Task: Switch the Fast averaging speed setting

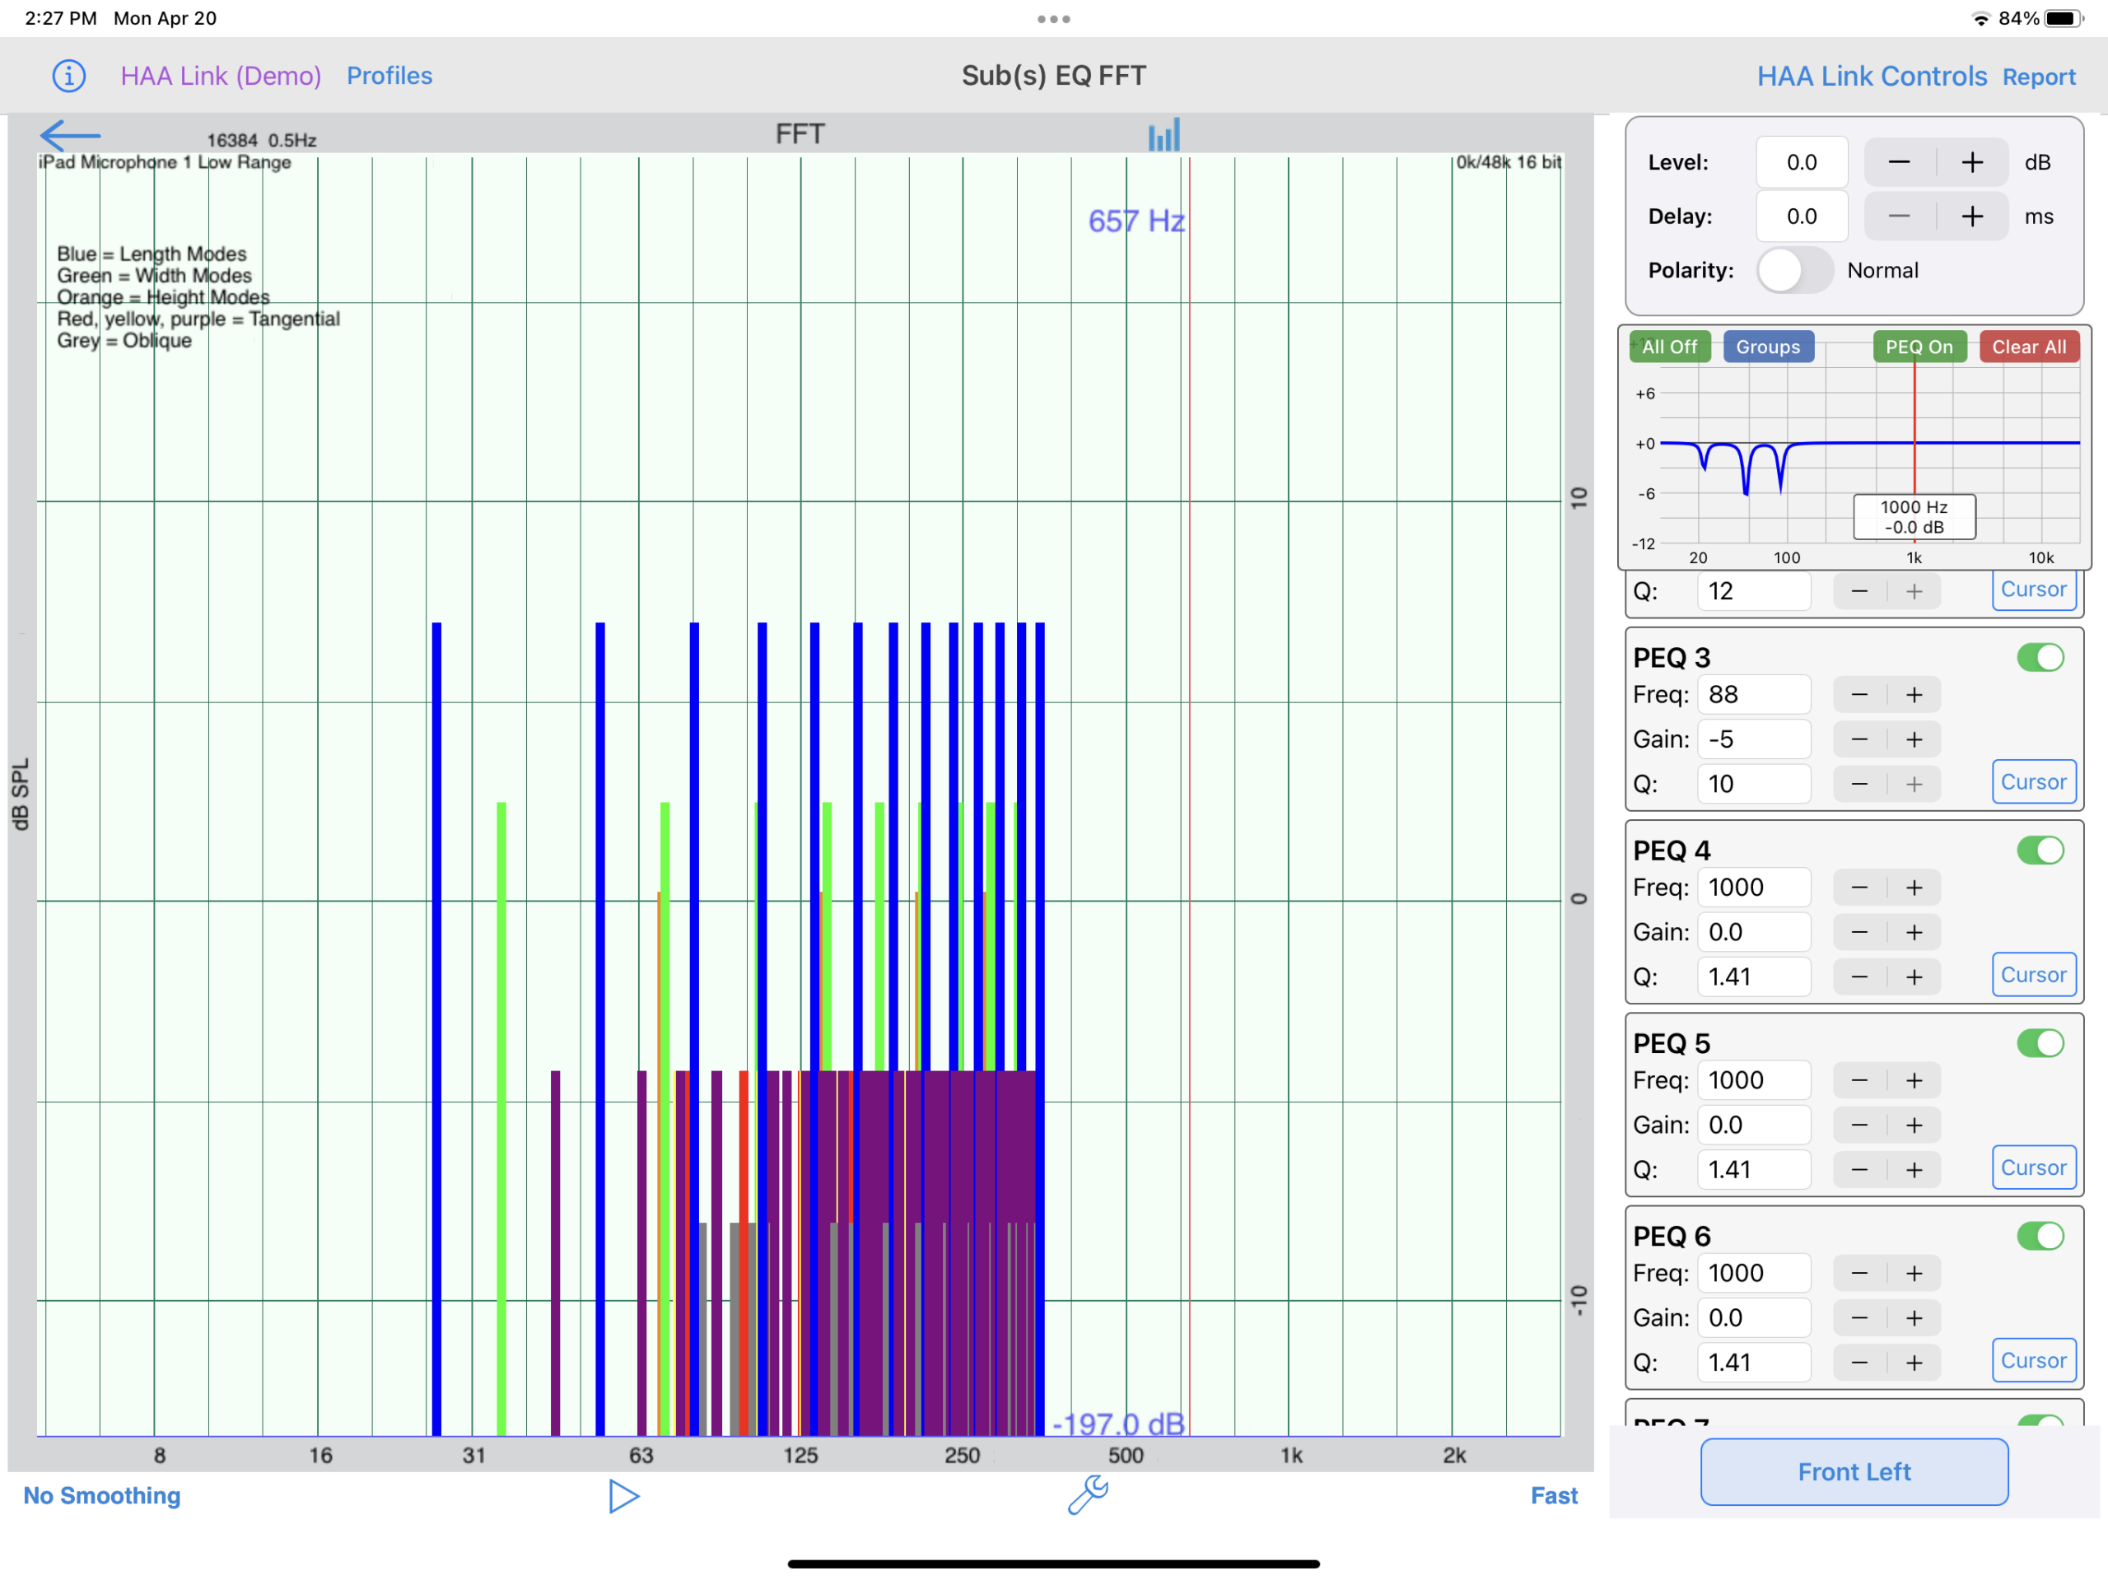Action: click(1553, 1495)
